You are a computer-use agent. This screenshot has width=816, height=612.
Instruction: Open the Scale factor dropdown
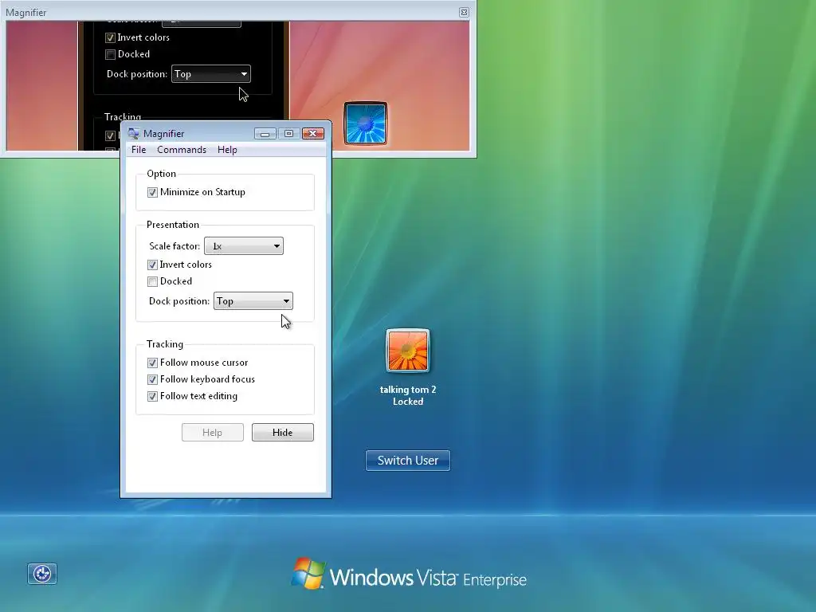click(x=244, y=246)
